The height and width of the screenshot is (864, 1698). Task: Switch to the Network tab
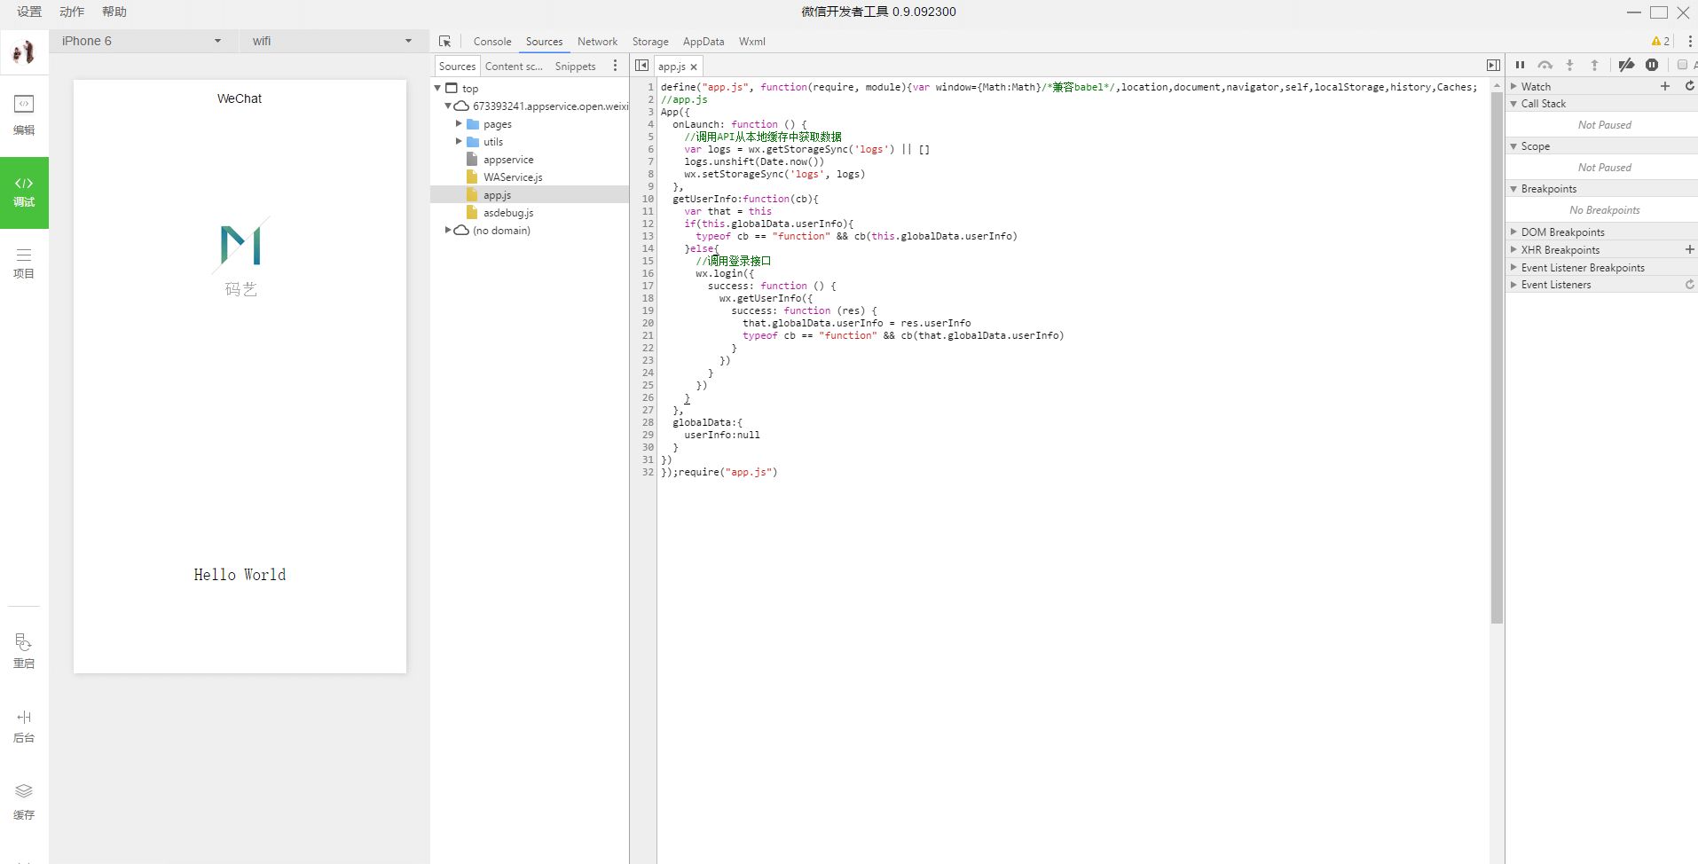pos(597,42)
